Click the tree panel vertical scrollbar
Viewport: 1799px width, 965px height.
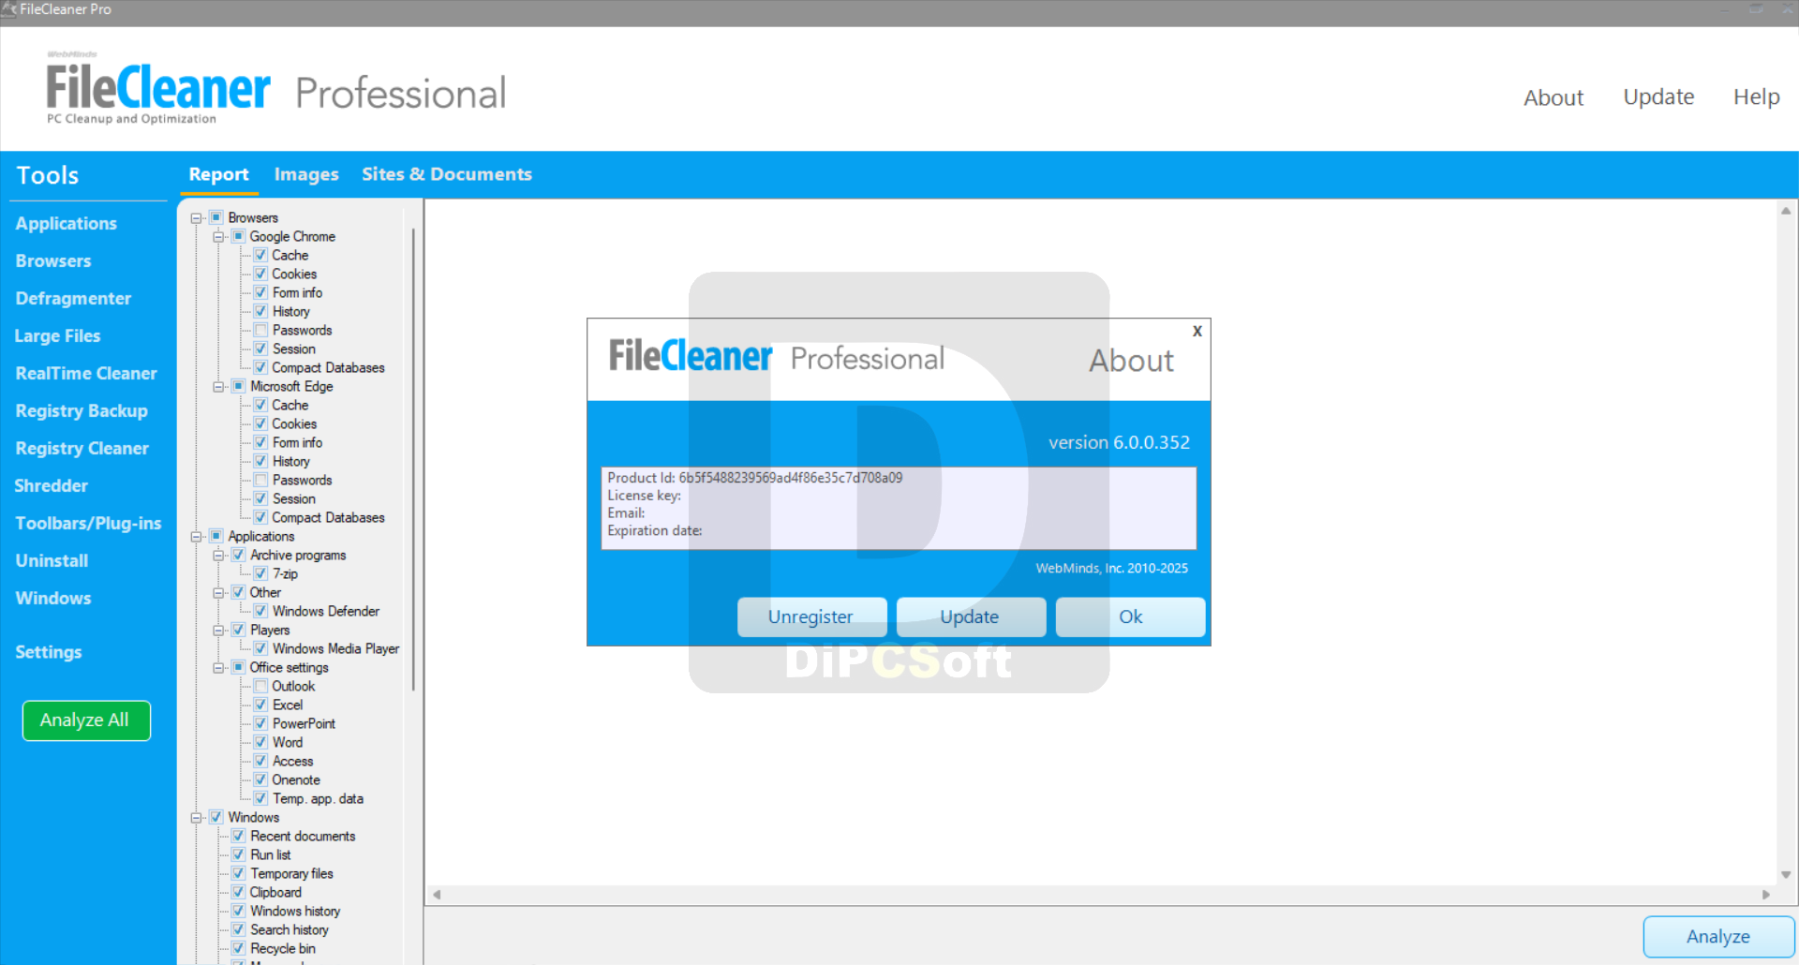[413, 459]
